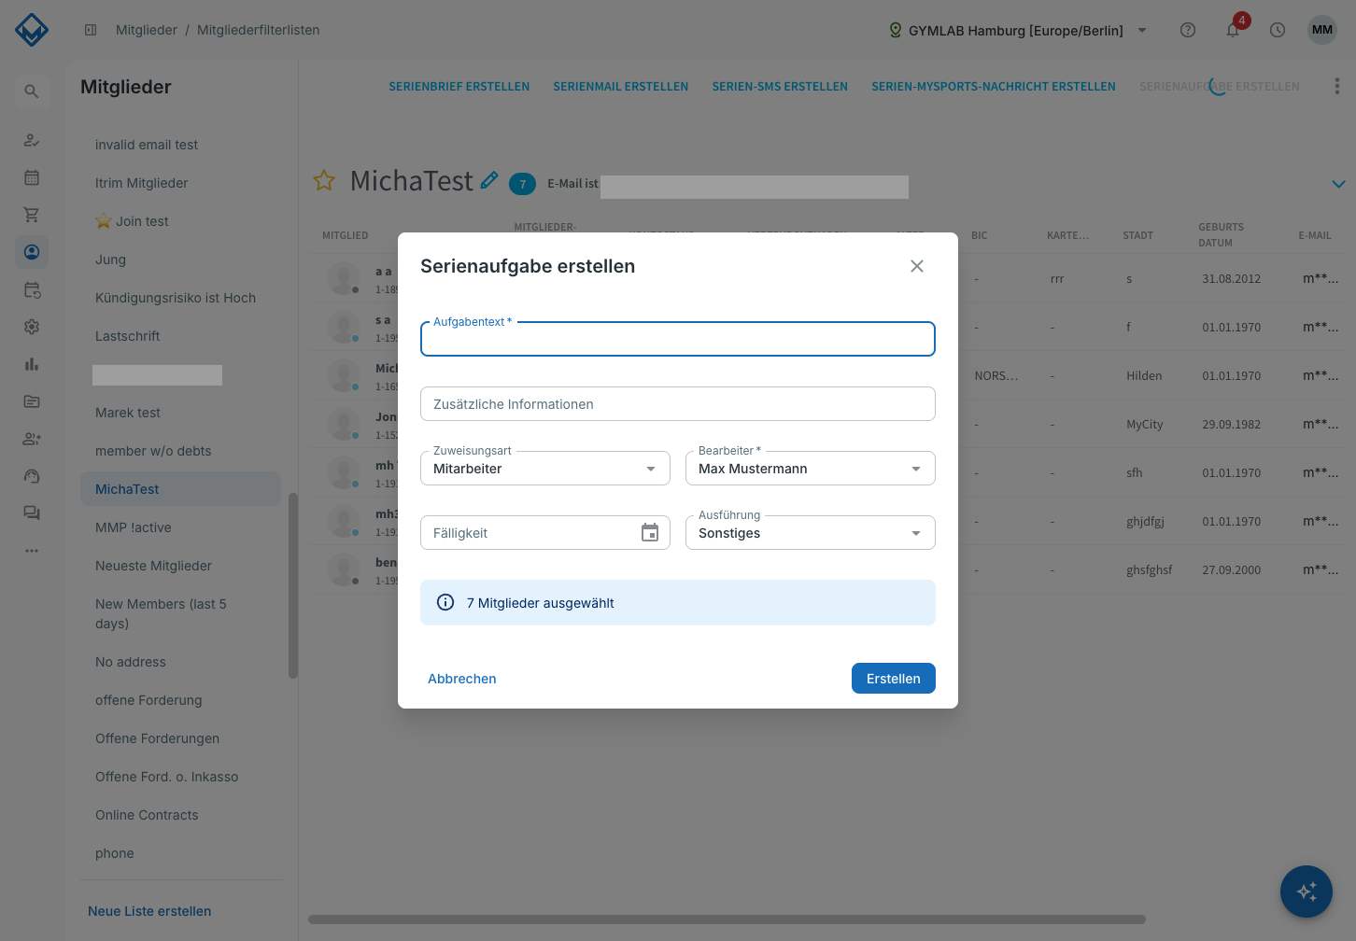Image resolution: width=1356 pixels, height=941 pixels.
Task: Select Serienmail erstellen in top menu
Action: [621, 87]
